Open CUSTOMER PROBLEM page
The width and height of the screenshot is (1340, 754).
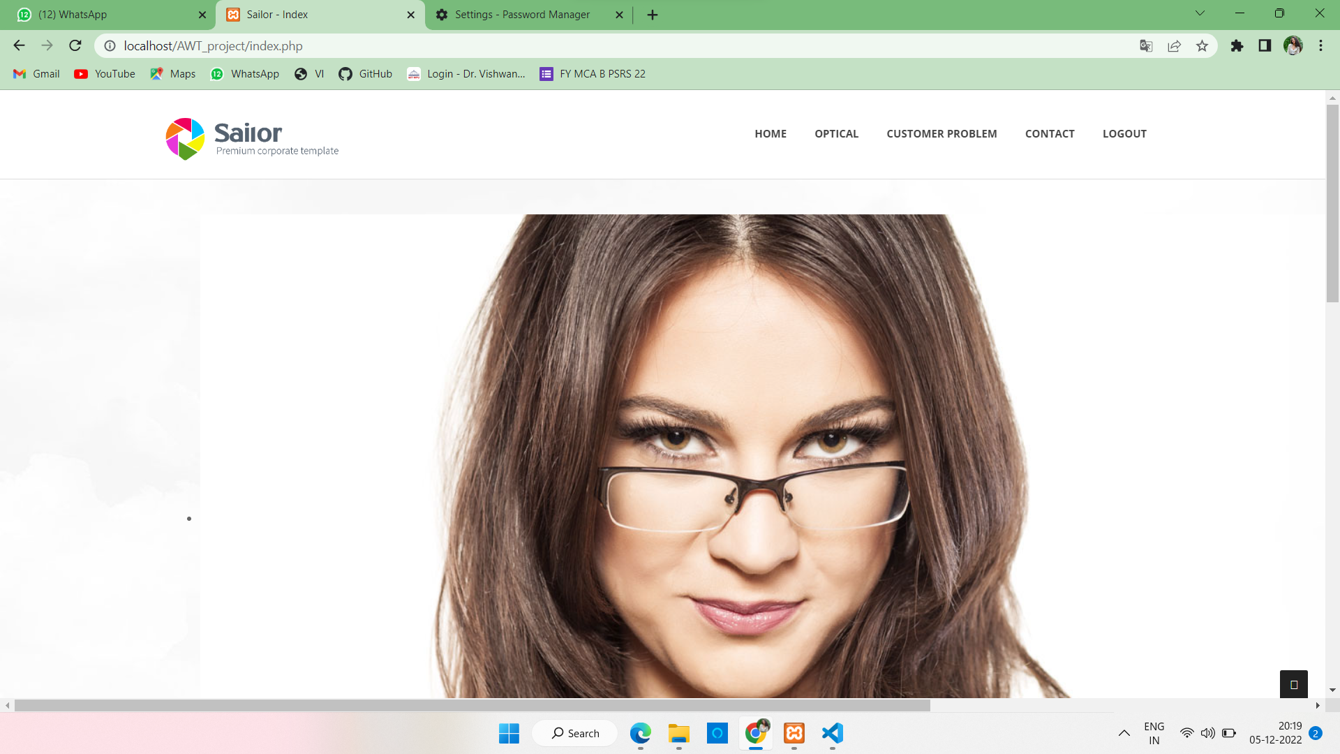pyautogui.click(x=941, y=133)
